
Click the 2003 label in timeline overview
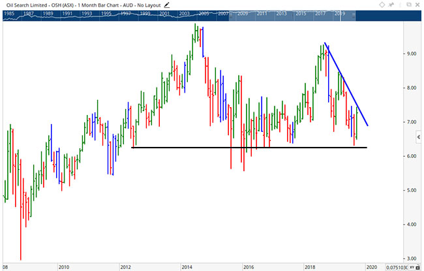pos(184,13)
